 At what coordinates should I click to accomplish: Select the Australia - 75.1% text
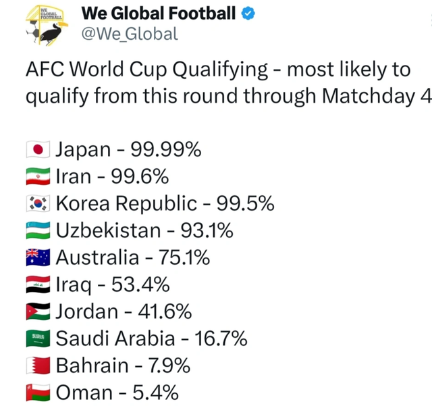point(133,257)
